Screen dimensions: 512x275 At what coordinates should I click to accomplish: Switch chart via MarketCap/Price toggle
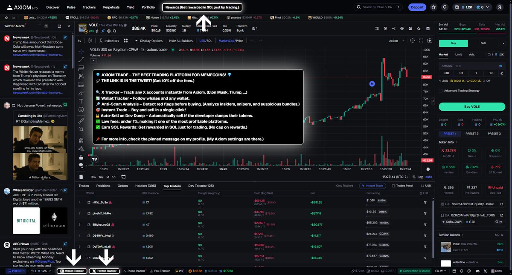coord(231,40)
